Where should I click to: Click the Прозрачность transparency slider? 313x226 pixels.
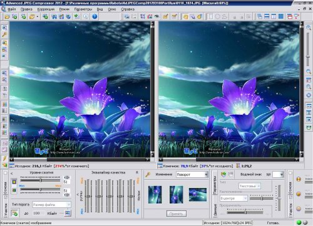(245, 212)
